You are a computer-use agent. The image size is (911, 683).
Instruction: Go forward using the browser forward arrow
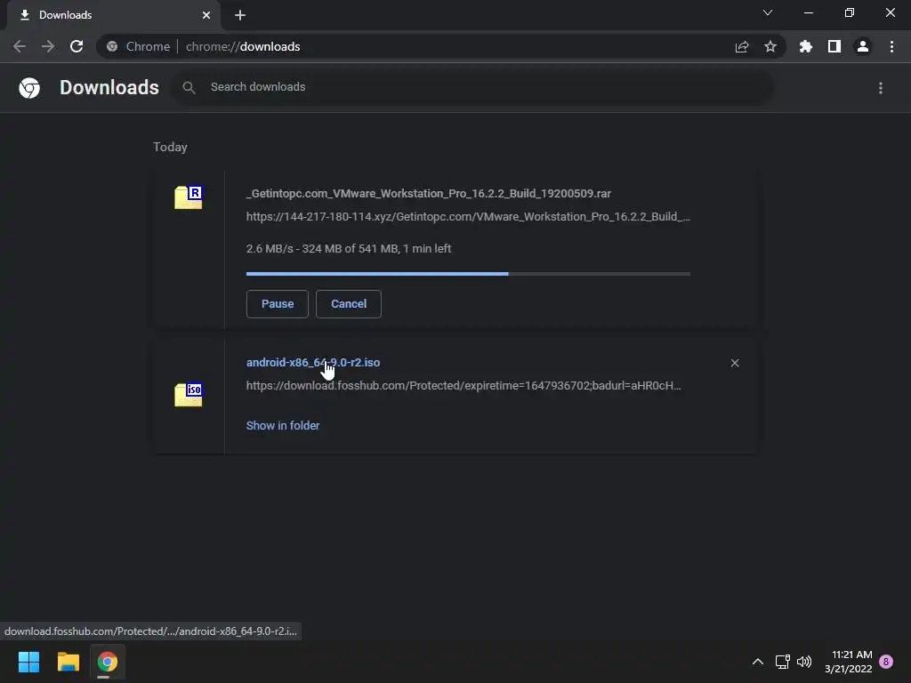click(x=48, y=46)
